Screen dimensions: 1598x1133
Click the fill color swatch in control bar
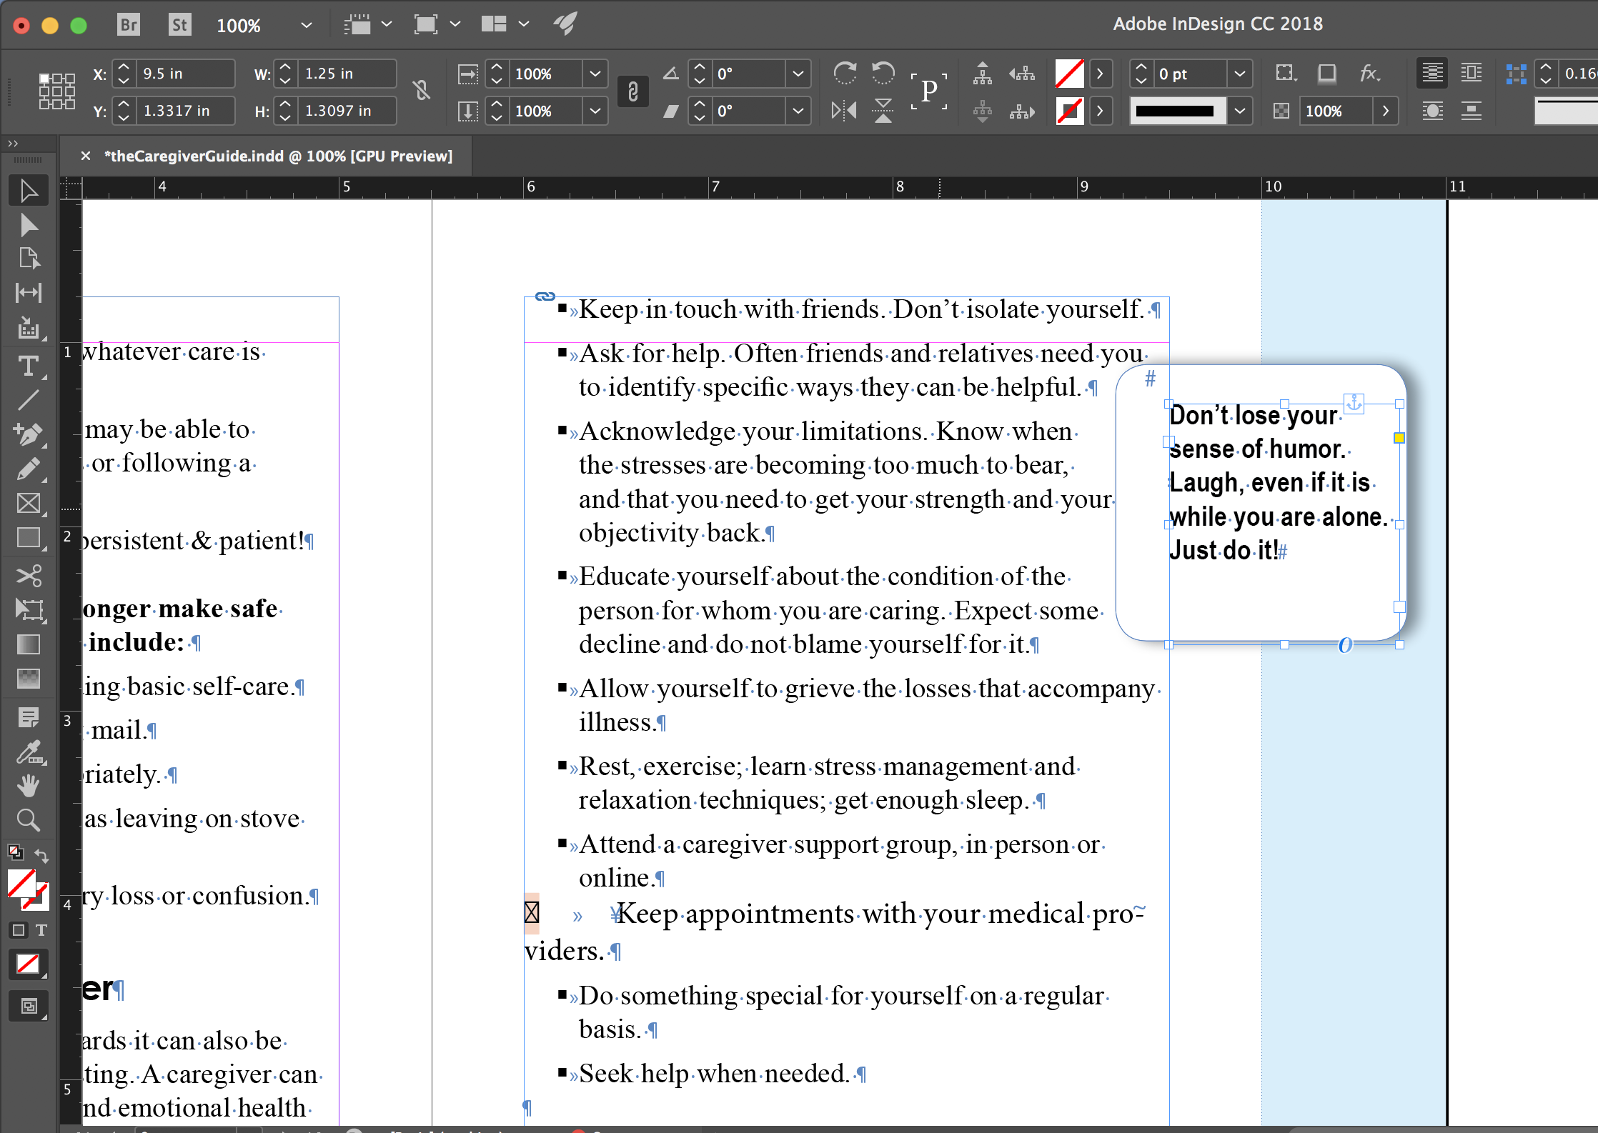[1069, 74]
